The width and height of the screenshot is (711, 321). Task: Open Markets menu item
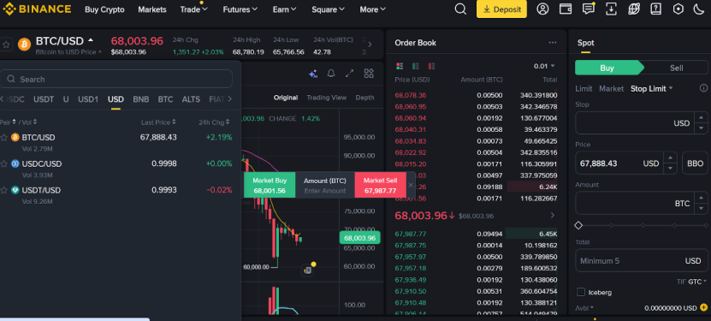coord(152,9)
